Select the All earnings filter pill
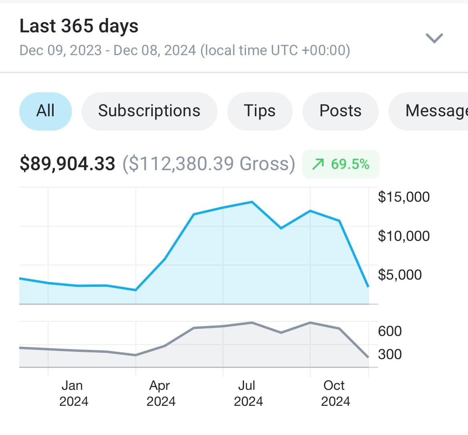 tap(45, 111)
